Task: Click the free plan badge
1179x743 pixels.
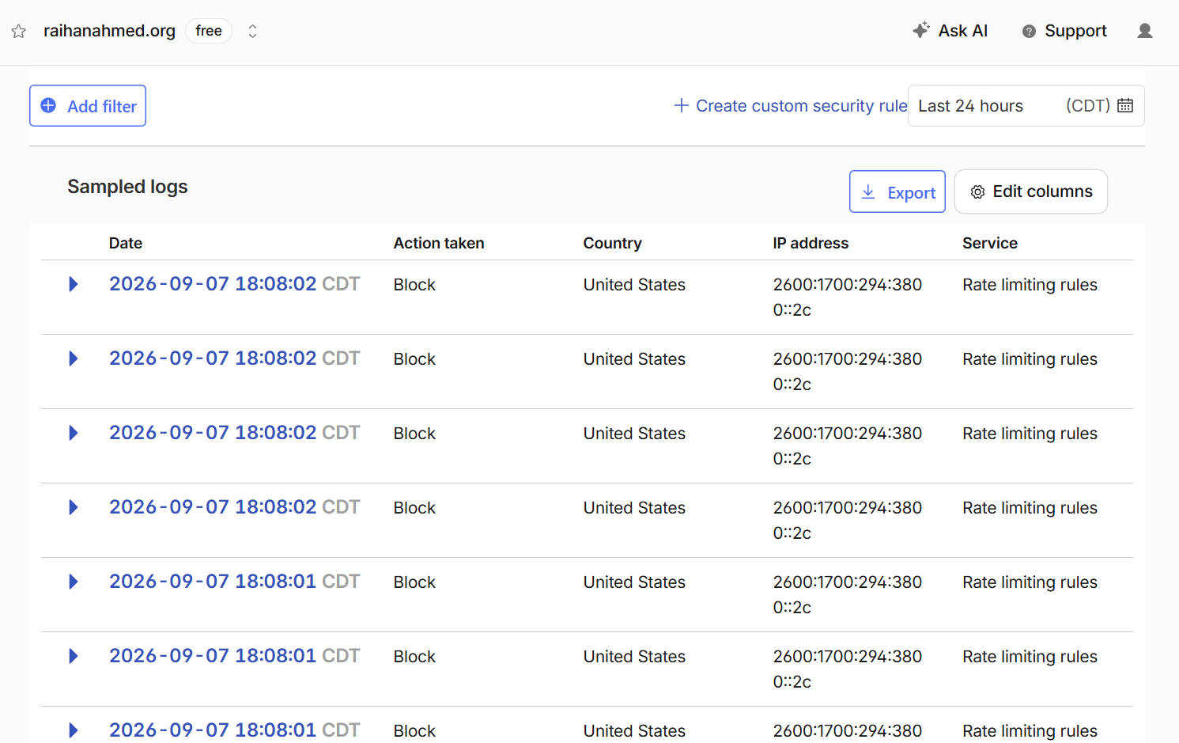Action: (x=209, y=31)
